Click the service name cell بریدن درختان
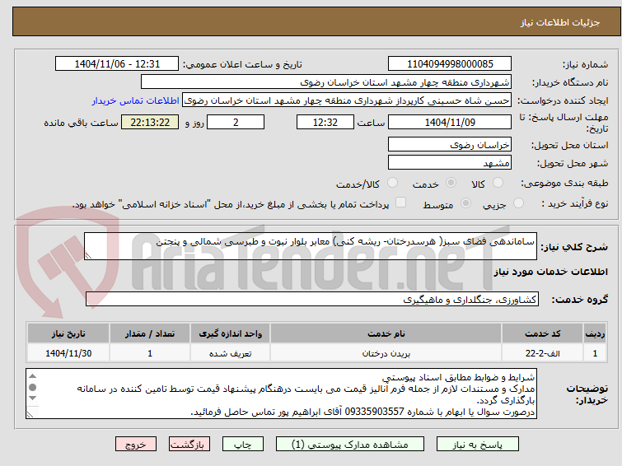Screen dimensions: 622x466 coord(386,353)
